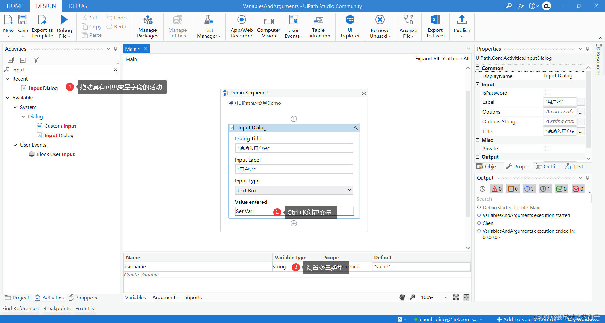Screen dimensions: 605x323
Task: Click the Default value field for username
Action: pos(421,267)
